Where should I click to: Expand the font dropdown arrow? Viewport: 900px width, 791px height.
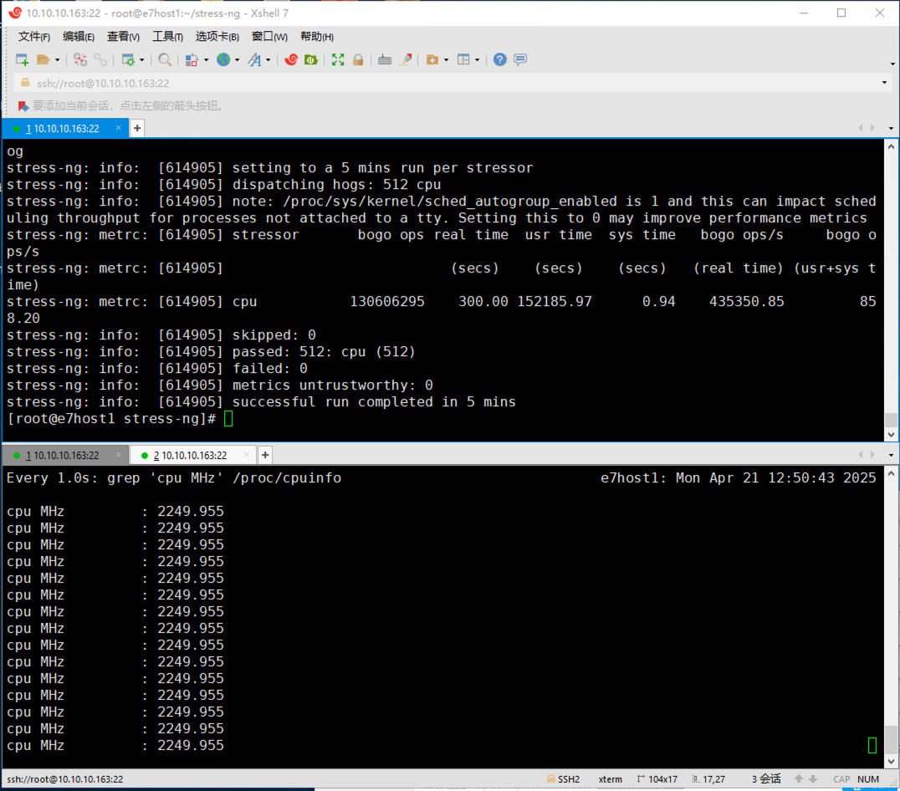pos(268,59)
